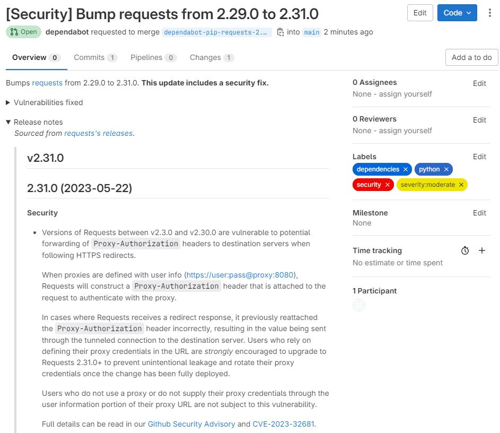500x433 pixels.
Task: Click assign yourself under Reviewers
Action: pos(405,131)
